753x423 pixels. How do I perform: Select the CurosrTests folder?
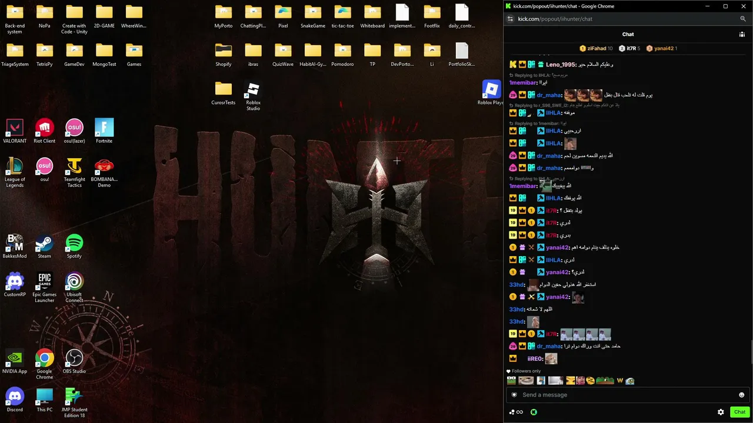coord(224,93)
